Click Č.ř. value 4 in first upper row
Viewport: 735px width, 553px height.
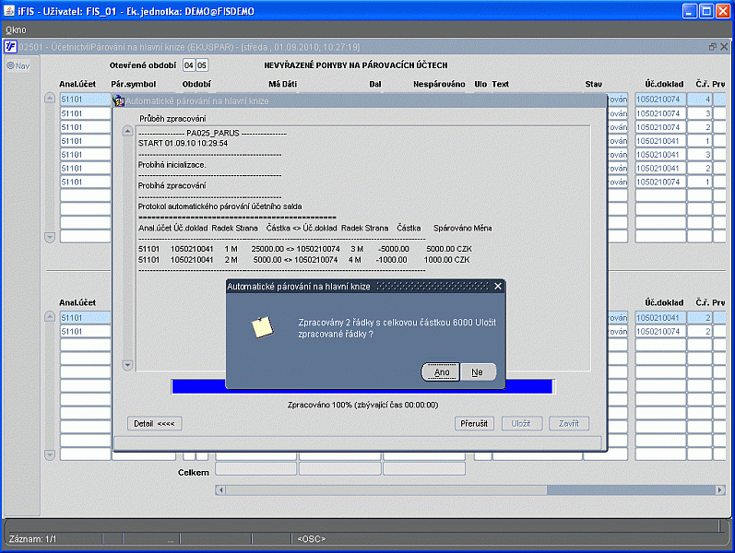[700, 100]
